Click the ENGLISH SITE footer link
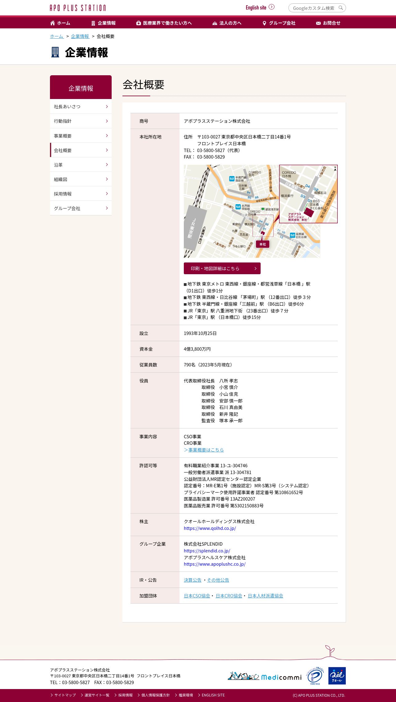The width and height of the screenshot is (396, 702). coord(212,695)
